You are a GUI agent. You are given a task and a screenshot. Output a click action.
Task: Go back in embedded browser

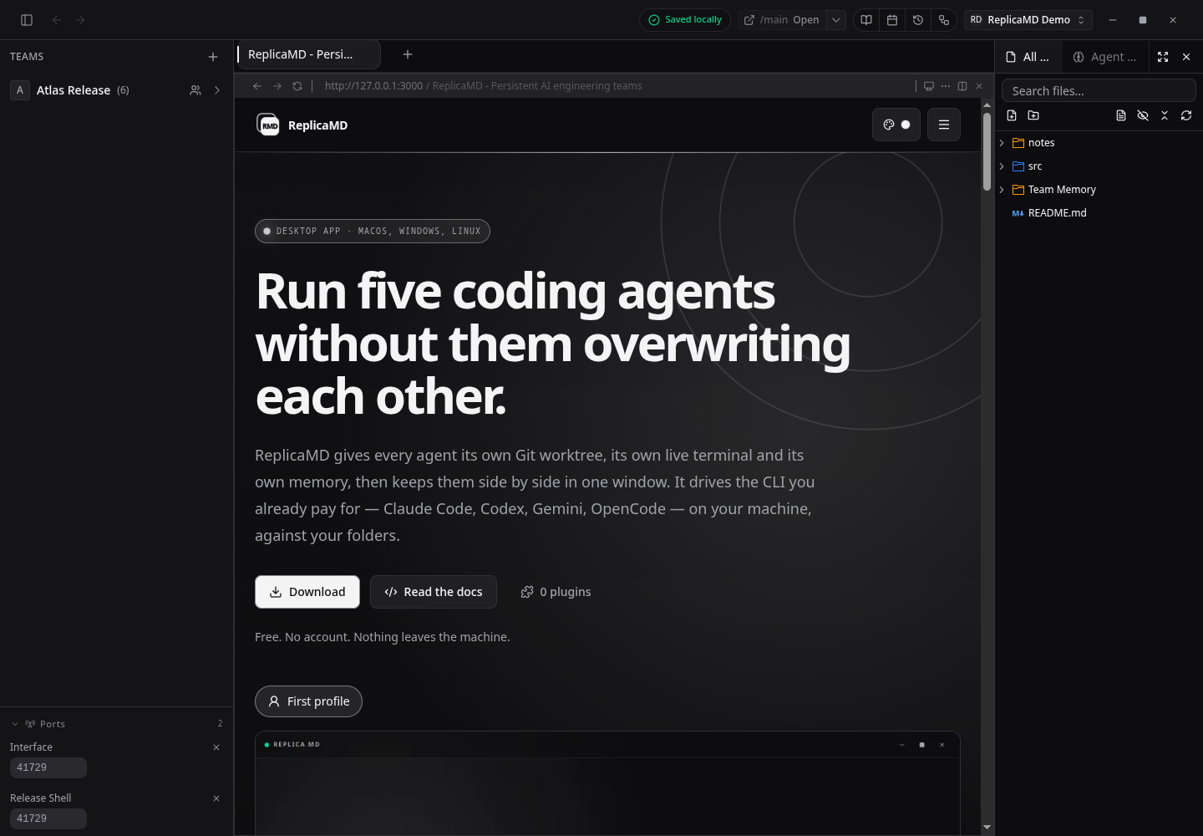coord(257,86)
